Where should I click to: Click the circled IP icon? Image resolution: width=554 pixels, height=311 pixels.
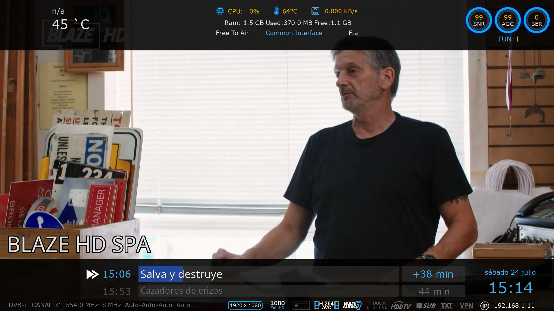pyautogui.click(x=484, y=306)
